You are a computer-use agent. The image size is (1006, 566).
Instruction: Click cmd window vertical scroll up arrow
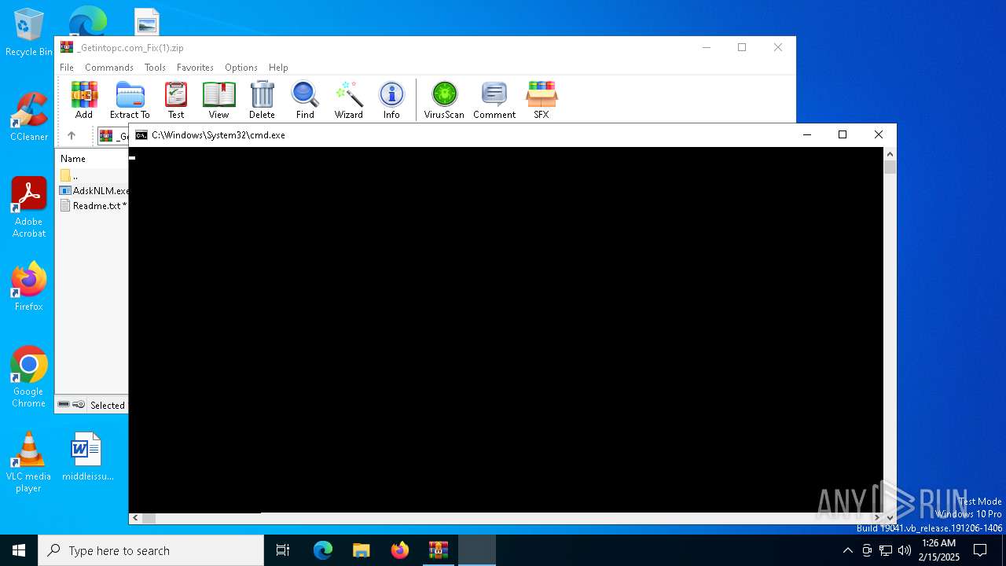coord(890,154)
